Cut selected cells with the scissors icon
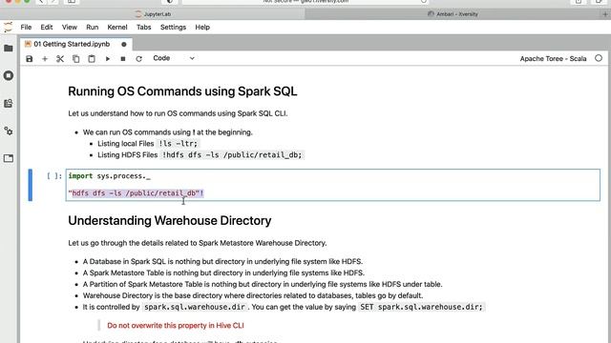611x343 pixels. pyautogui.click(x=60, y=59)
